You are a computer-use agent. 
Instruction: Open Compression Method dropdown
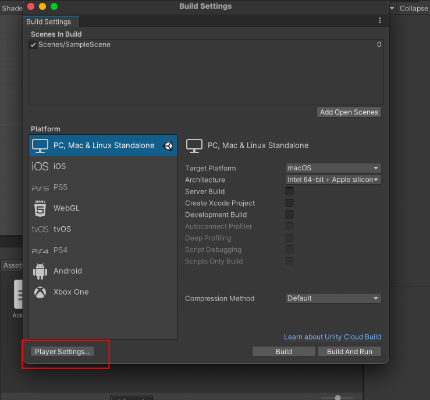(333, 298)
